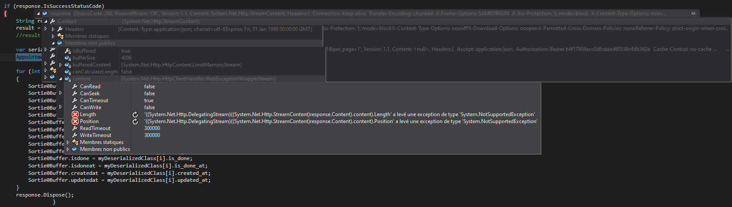
Task: Select the CanTimeout property row
Action: coord(94,100)
